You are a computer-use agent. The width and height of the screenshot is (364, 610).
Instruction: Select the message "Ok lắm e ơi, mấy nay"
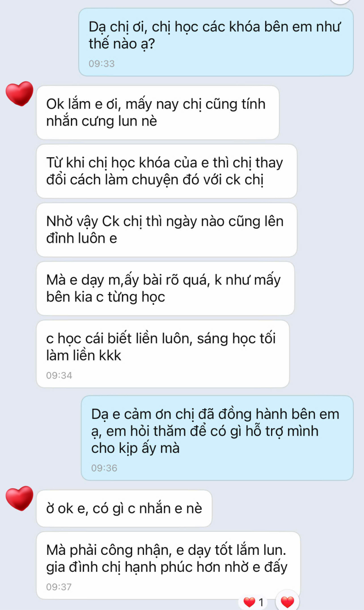point(158,113)
